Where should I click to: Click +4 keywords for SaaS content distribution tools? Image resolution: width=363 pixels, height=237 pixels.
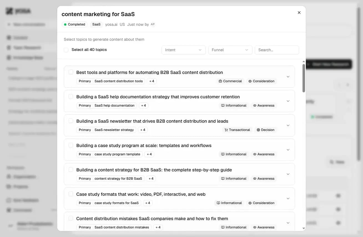[x=152, y=81]
